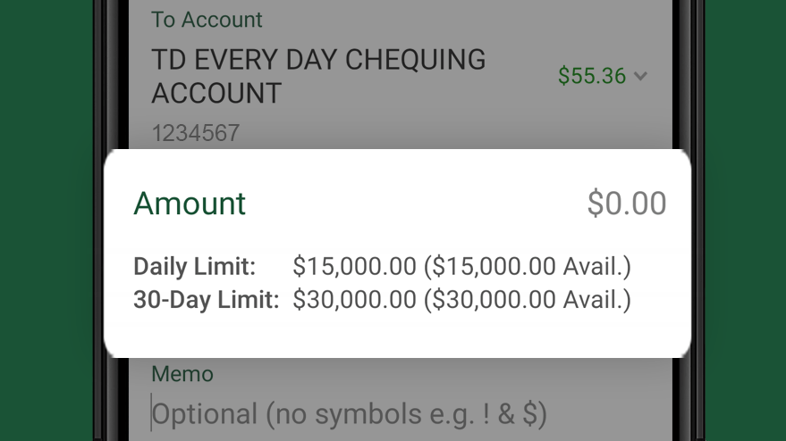This screenshot has height=441, width=786.
Task: Click the 30-Day Limit label
Action: click(x=206, y=300)
